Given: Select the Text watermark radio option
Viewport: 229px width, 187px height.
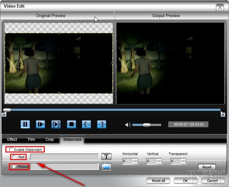Looking at the screenshot, I should point(14,157).
